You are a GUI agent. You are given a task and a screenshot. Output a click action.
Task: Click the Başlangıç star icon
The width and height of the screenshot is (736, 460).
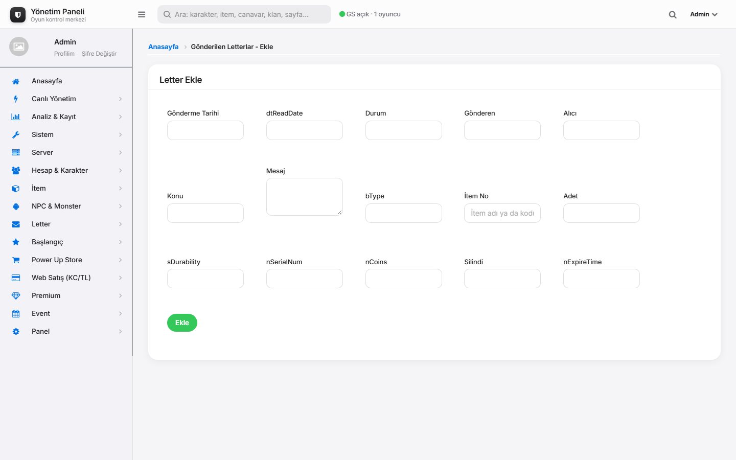pos(16,242)
